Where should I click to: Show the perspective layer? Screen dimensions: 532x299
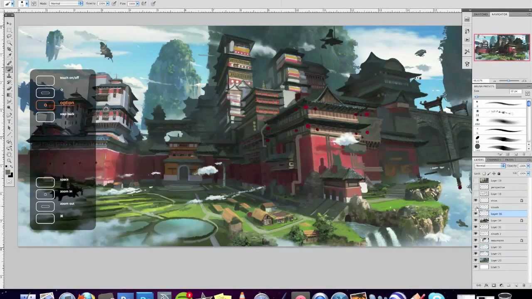point(476,187)
